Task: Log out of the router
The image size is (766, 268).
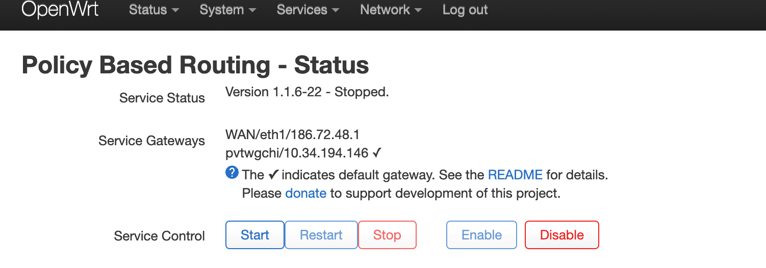Action: coord(465,10)
